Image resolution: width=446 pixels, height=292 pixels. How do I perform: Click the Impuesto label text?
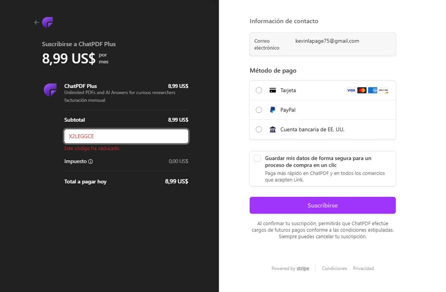click(x=76, y=161)
